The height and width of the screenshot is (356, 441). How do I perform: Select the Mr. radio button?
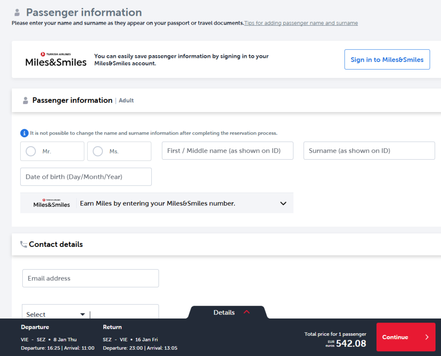pyautogui.click(x=31, y=151)
